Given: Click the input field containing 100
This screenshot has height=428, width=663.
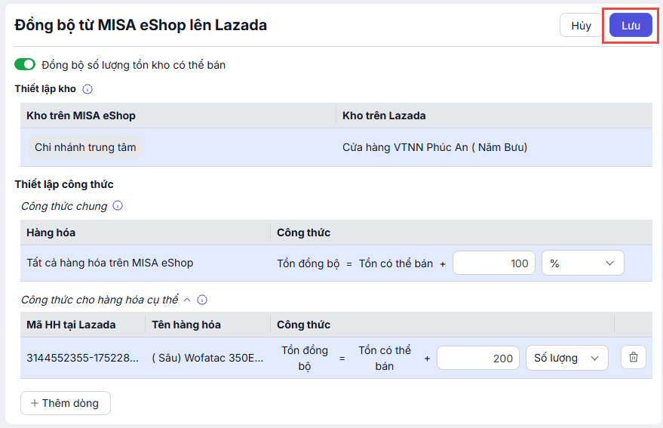Looking at the screenshot, I should (493, 263).
